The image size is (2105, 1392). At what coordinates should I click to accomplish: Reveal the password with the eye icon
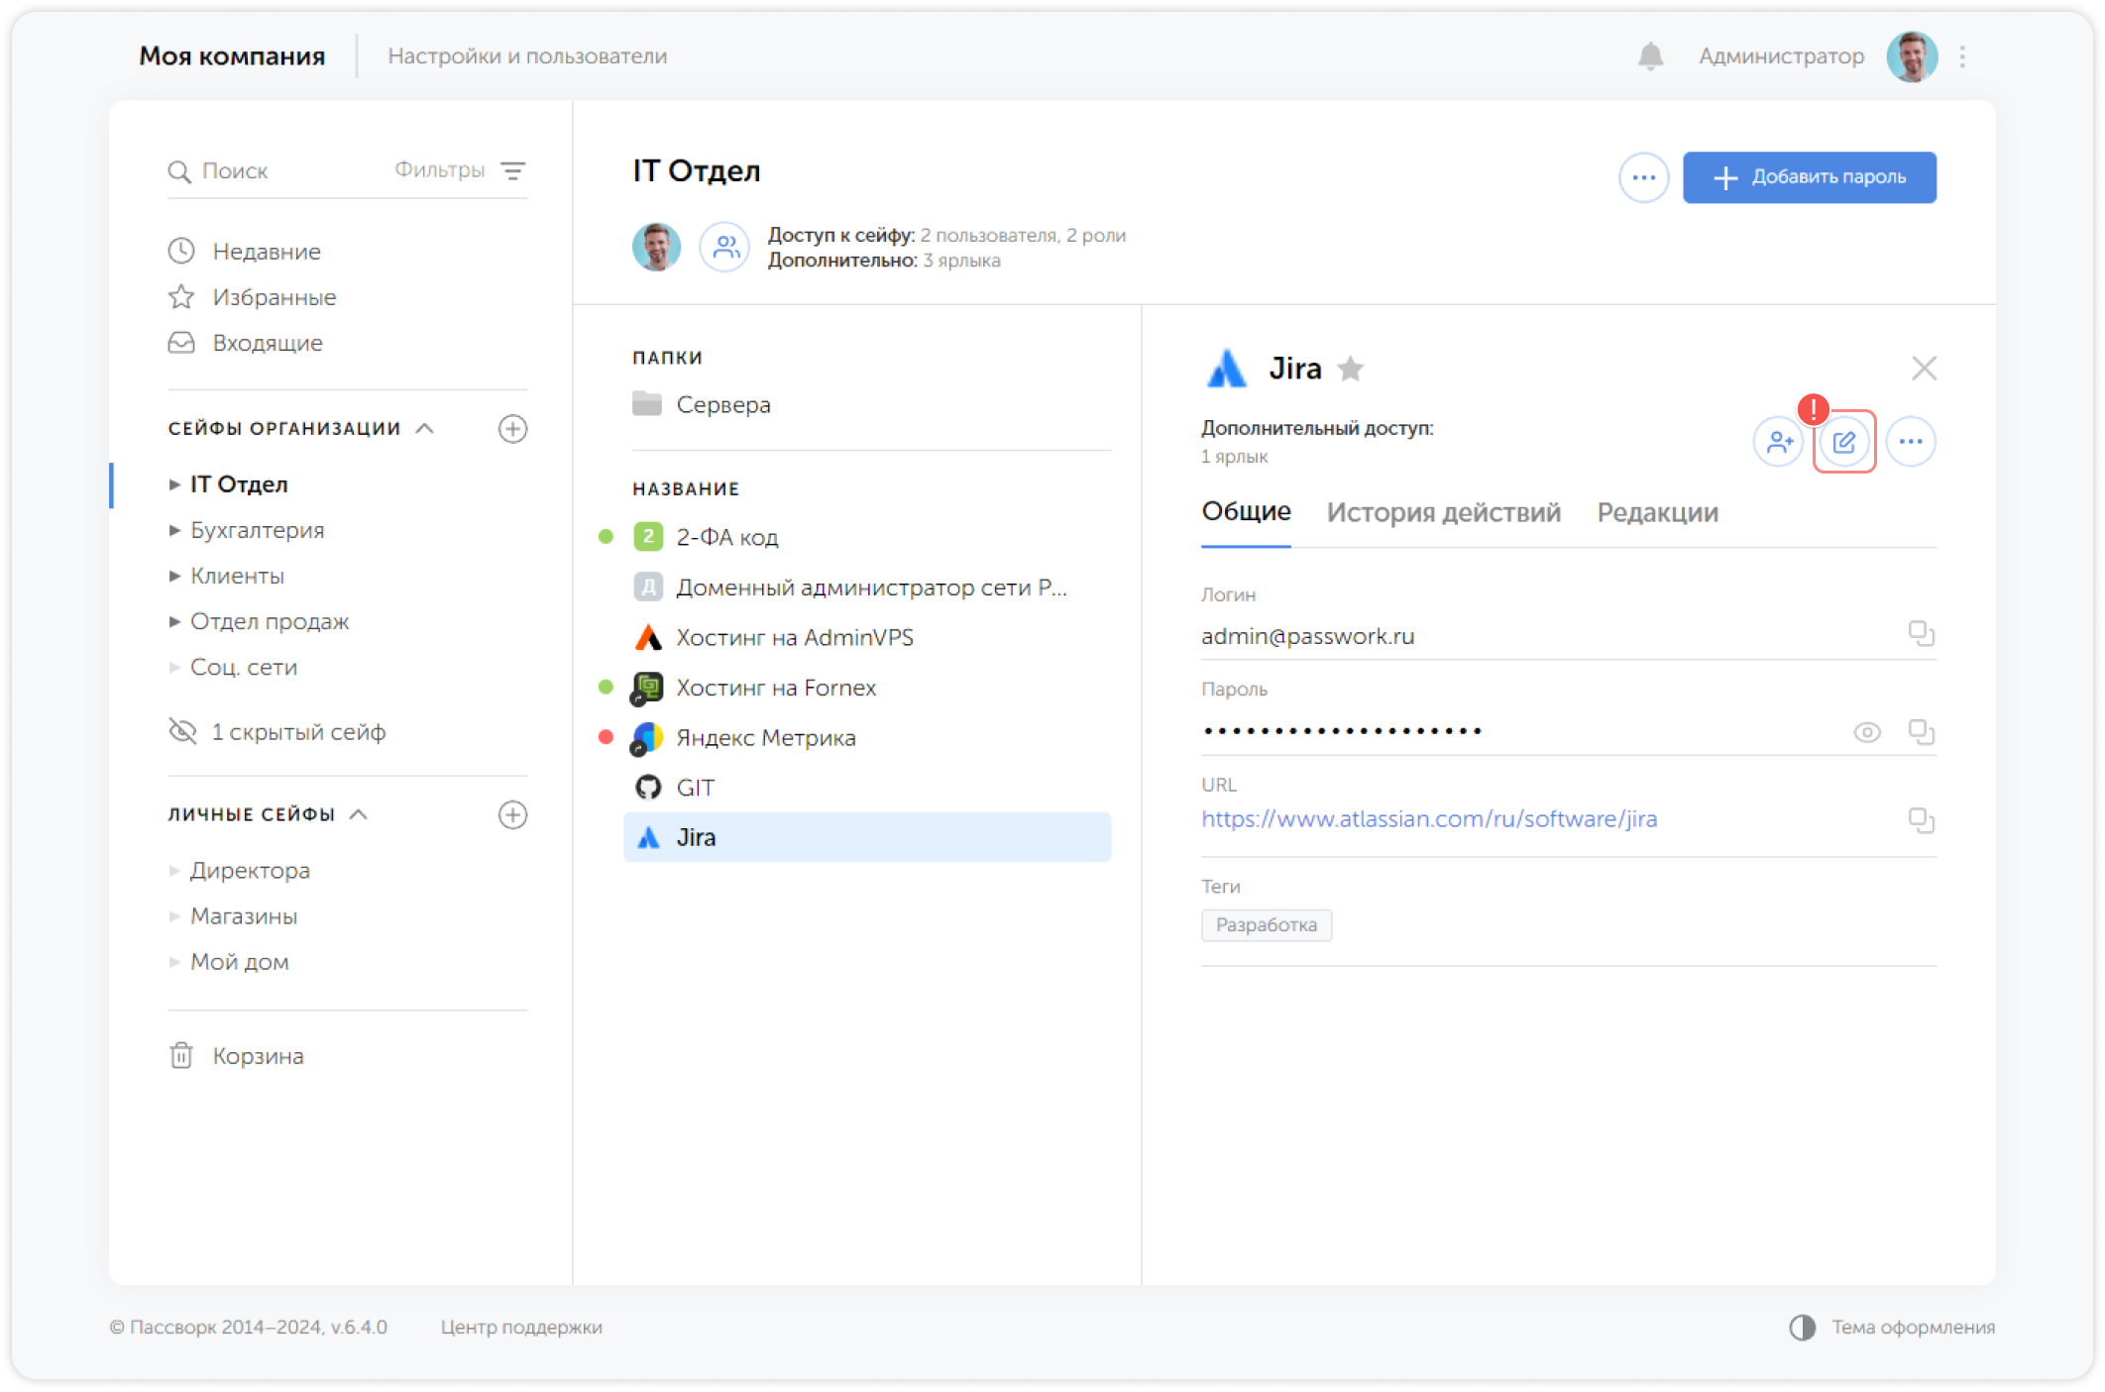(x=1867, y=732)
